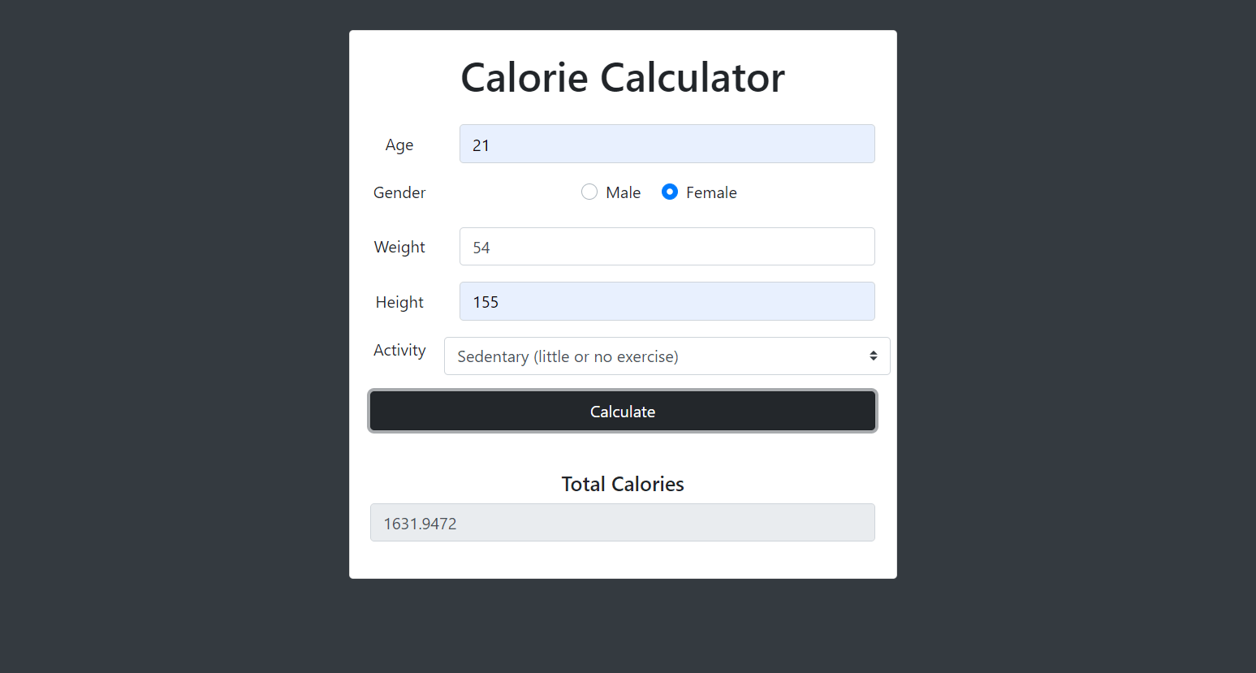Viewport: 1256px width, 673px height.
Task: Click the Total Calories heading
Action: pos(622,483)
